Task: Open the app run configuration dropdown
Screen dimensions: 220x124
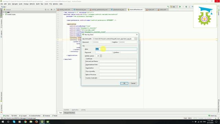Action: [x=174, y=7]
